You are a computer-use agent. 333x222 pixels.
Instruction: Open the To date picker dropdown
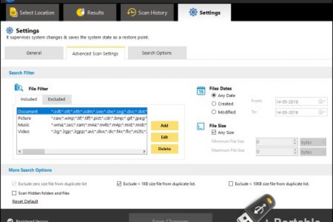point(322,112)
